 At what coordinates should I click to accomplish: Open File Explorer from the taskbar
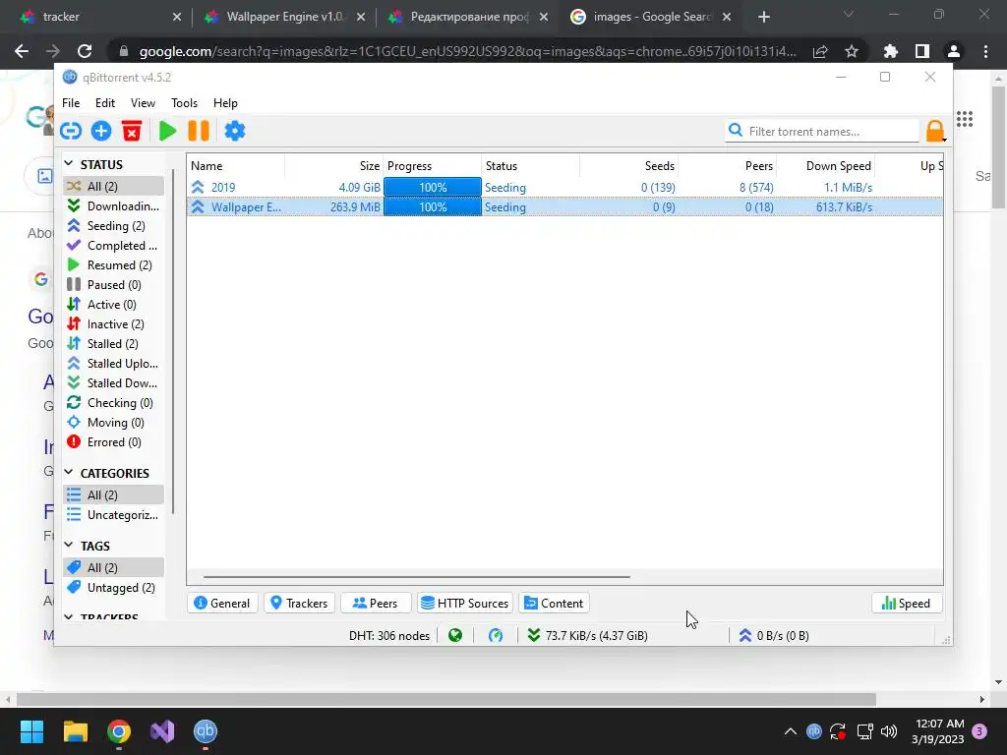click(75, 731)
